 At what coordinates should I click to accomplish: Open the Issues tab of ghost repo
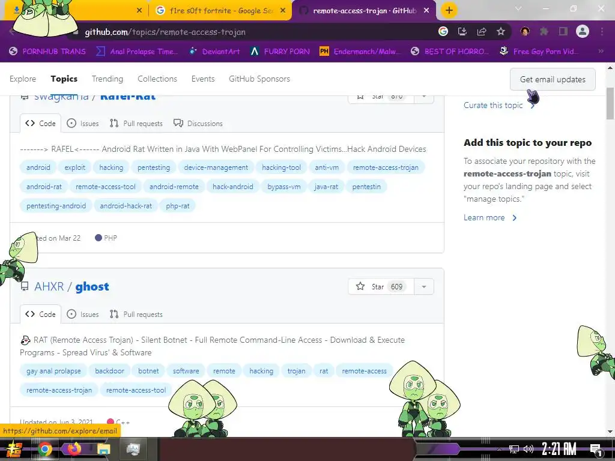click(83, 315)
